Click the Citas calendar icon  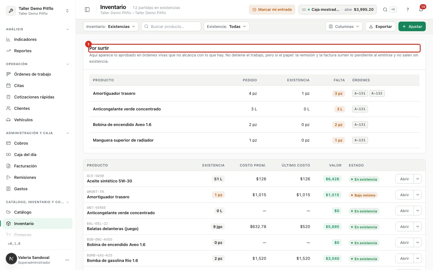tap(8, 85)
